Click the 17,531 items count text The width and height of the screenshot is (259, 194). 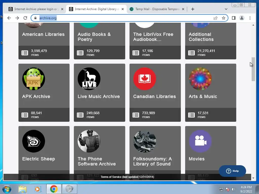pyautogui.click(x=203, y=115)
